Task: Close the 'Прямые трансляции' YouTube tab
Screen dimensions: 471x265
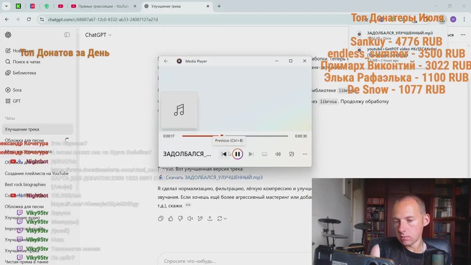Action: 135,6
